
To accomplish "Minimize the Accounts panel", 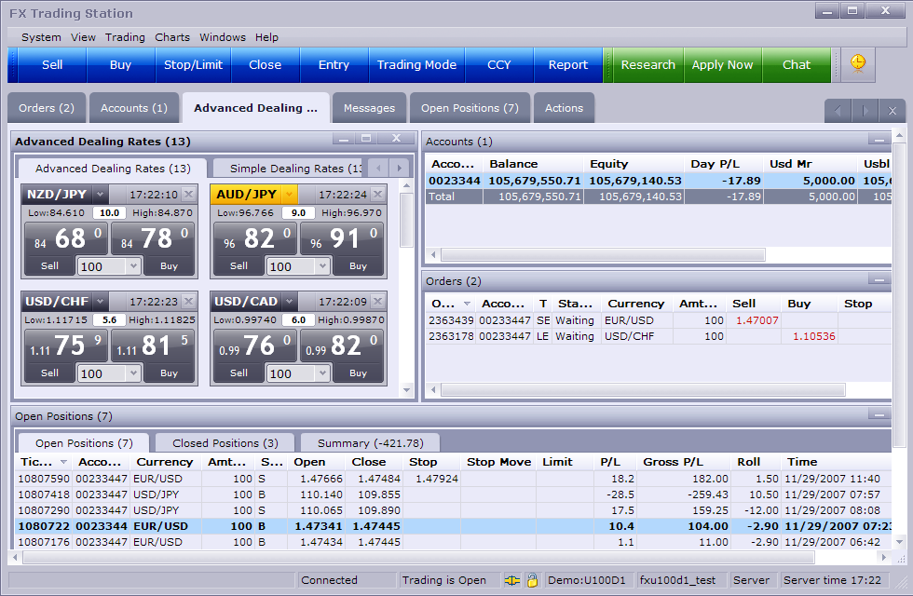I will coord(879,140).
